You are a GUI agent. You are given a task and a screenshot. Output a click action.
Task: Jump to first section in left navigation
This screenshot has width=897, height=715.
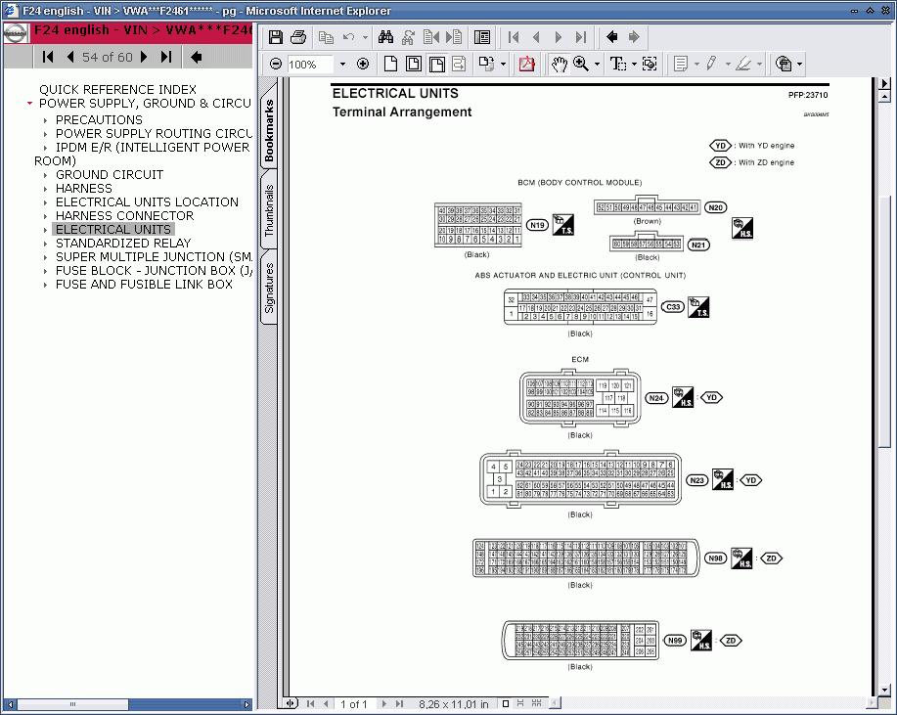coord(48,57)
